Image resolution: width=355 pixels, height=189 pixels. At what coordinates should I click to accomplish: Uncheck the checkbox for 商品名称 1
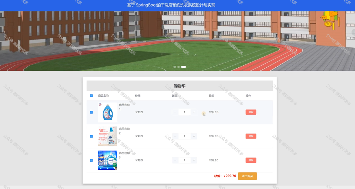[92, 112]
